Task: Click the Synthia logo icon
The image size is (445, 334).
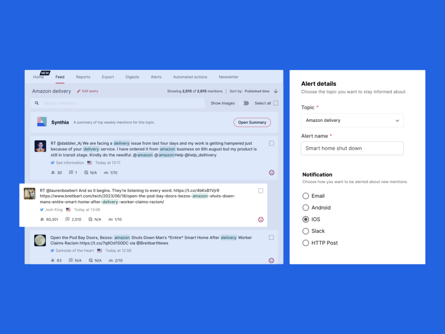Action: pyautogui.click(x=42, y=121)
